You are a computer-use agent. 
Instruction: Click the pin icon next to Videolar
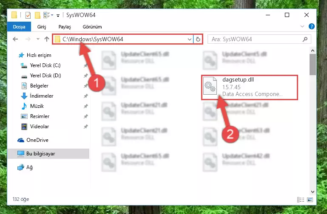[85, 127]
